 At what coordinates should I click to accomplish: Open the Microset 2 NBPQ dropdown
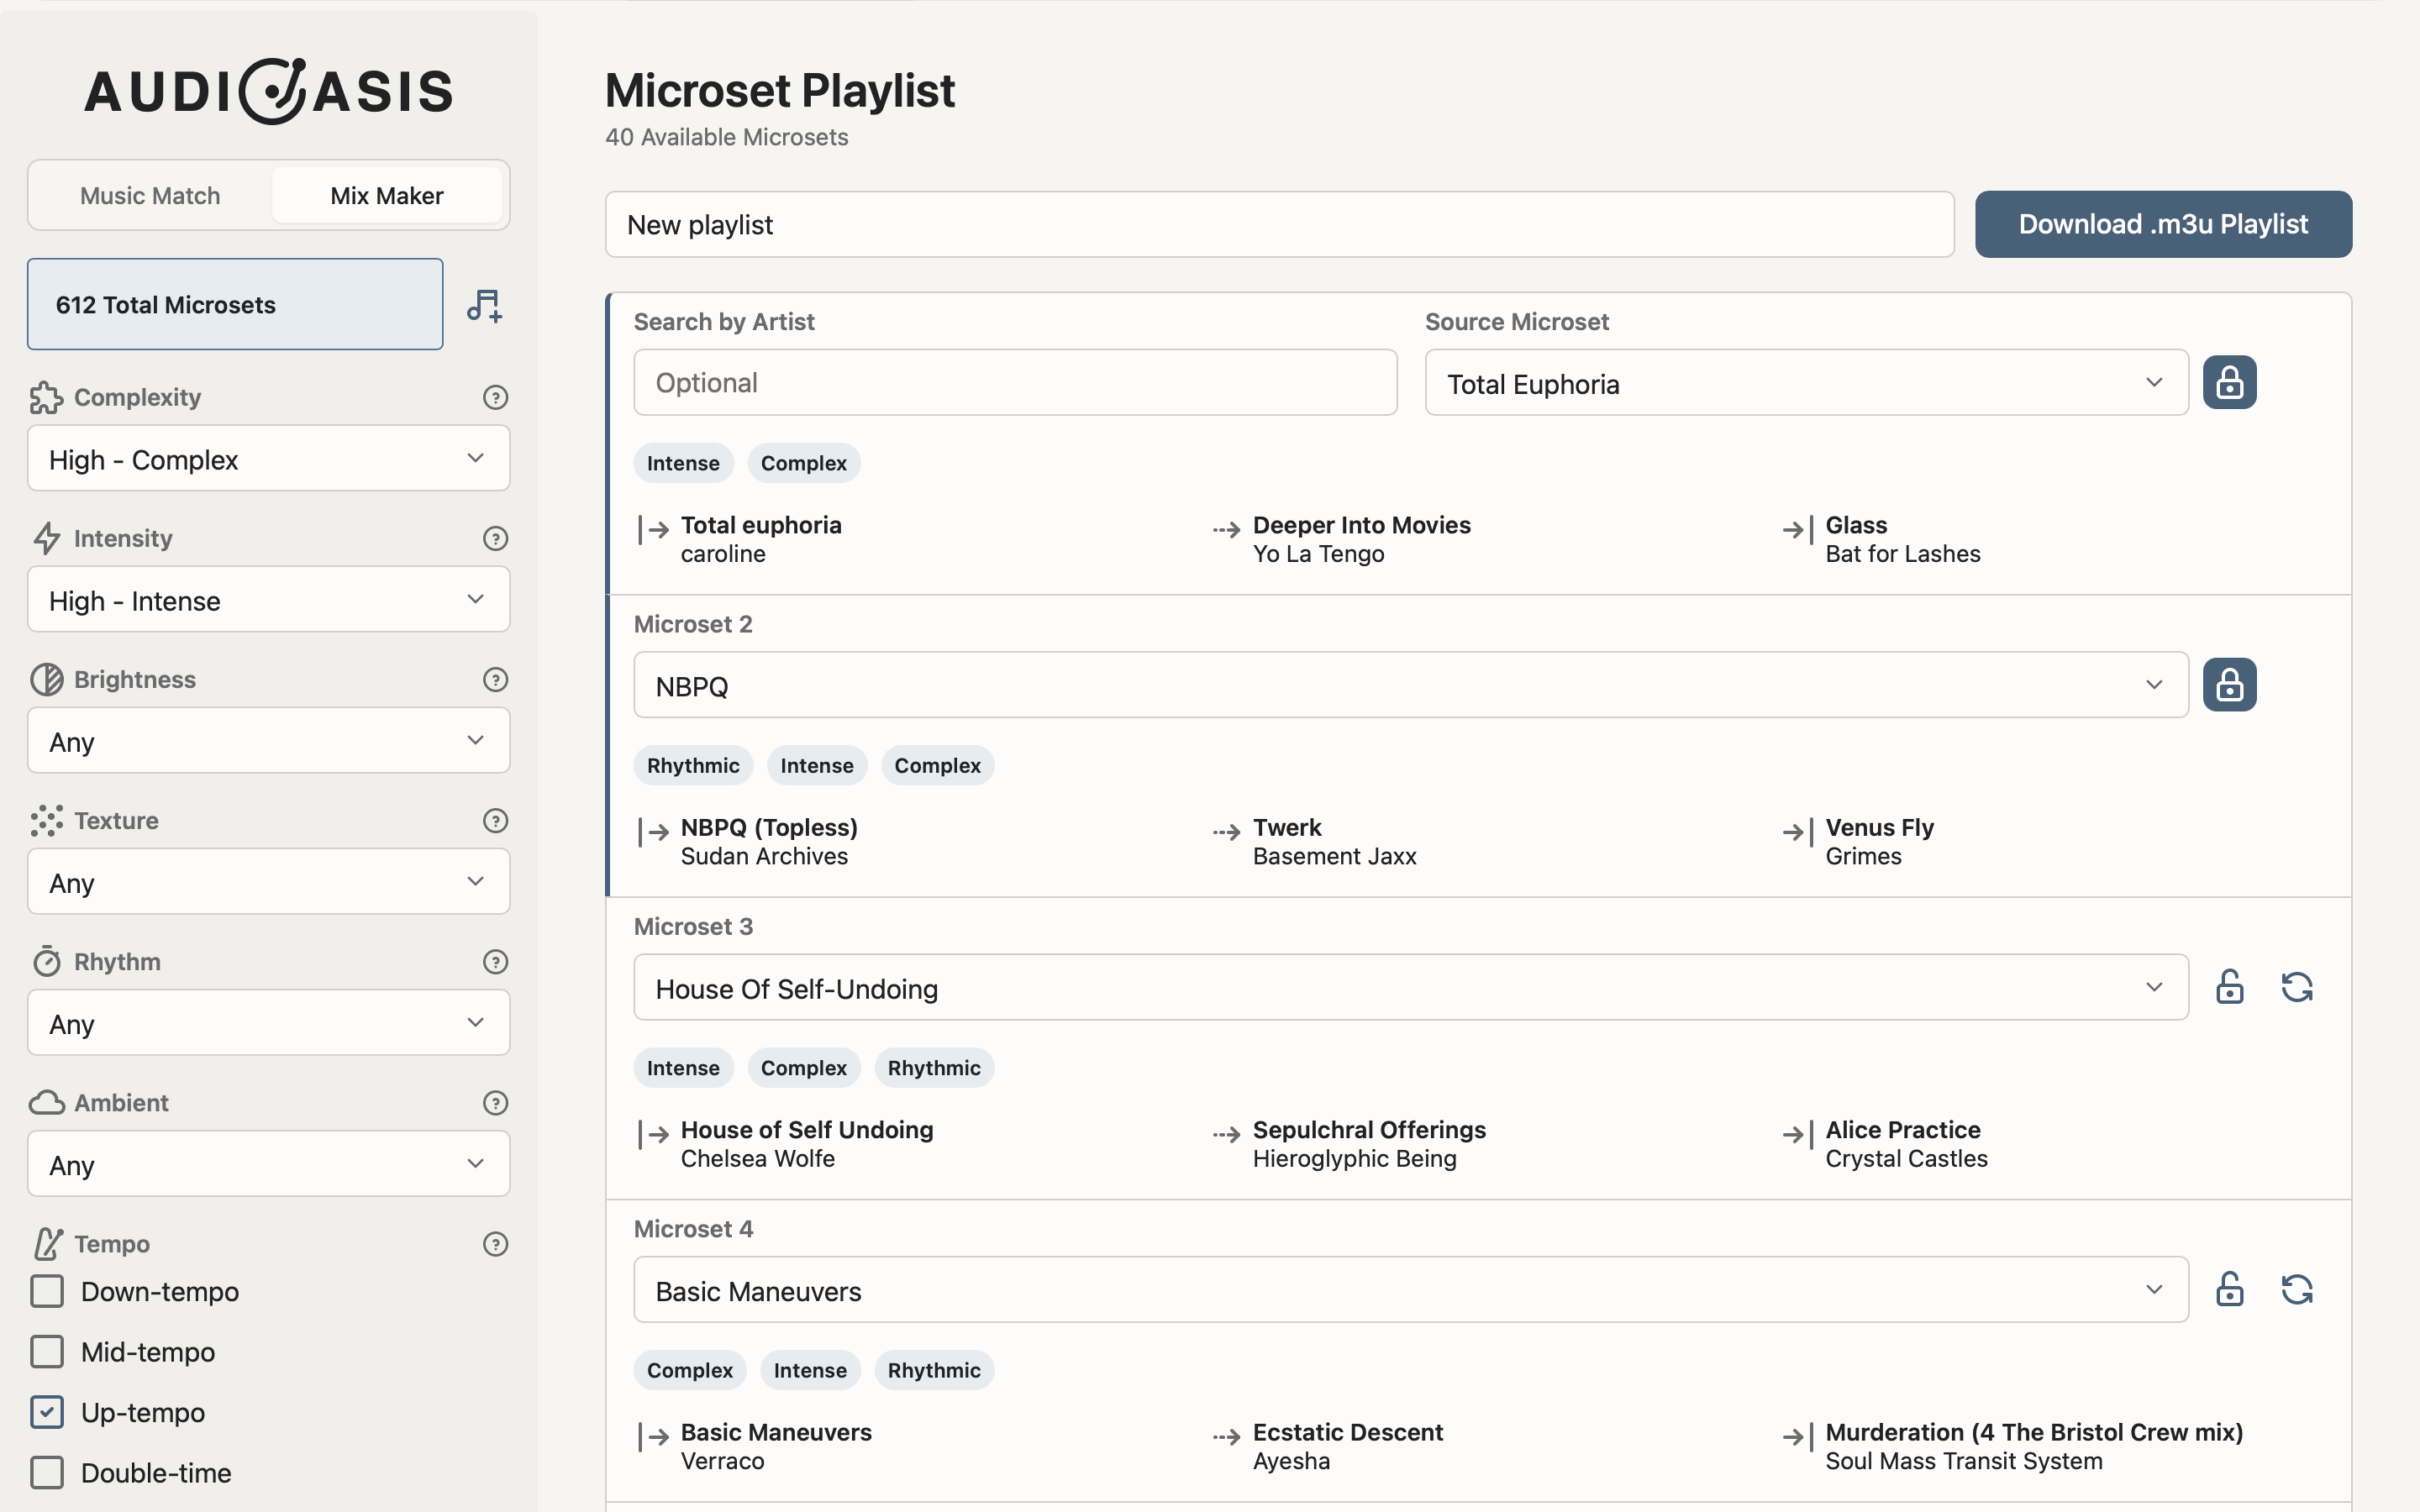[1410, 684]
